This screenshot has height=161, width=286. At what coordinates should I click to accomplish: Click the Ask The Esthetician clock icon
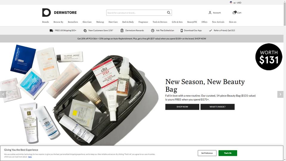coord(153,30)
